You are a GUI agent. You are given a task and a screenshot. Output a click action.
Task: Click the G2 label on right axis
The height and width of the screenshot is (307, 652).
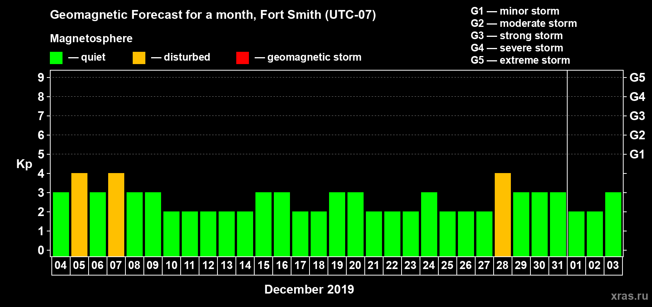(637, 135)
